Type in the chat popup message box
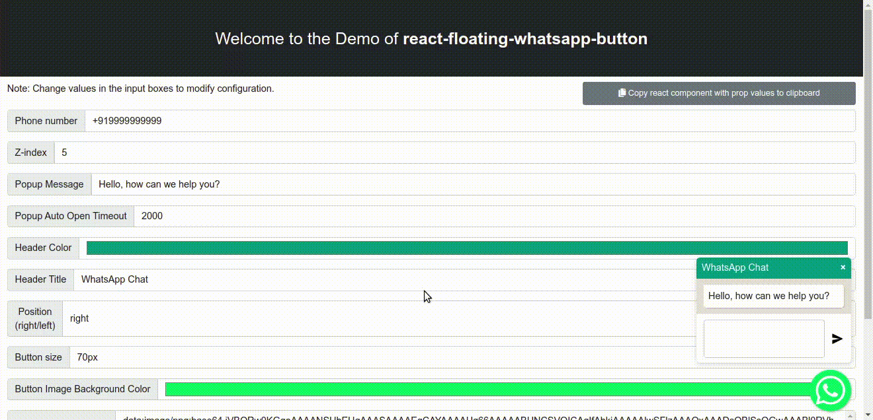 point(764,339)
